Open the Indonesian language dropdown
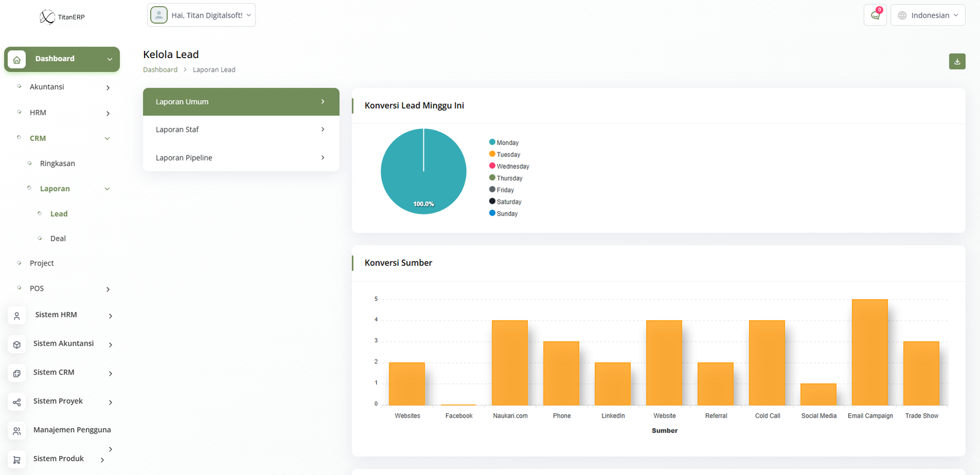980x475 pixels. 927,15
